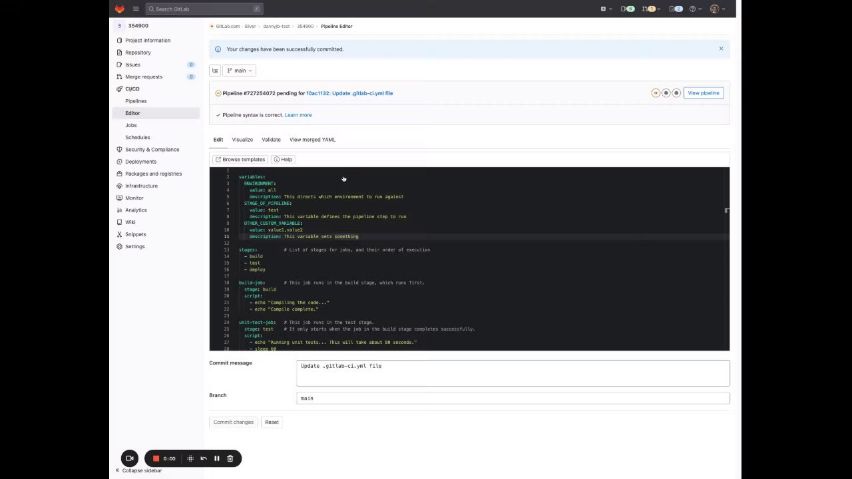Screen dimensions: 852x479
Task: Open Wiki in the sidebar
Action: click(x=130, y=222)
